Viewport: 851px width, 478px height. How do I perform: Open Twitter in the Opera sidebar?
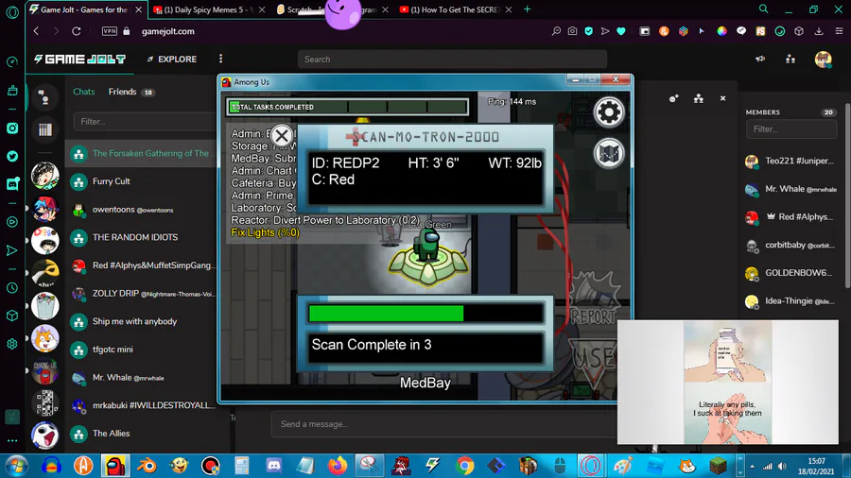(x=12, y=157)
